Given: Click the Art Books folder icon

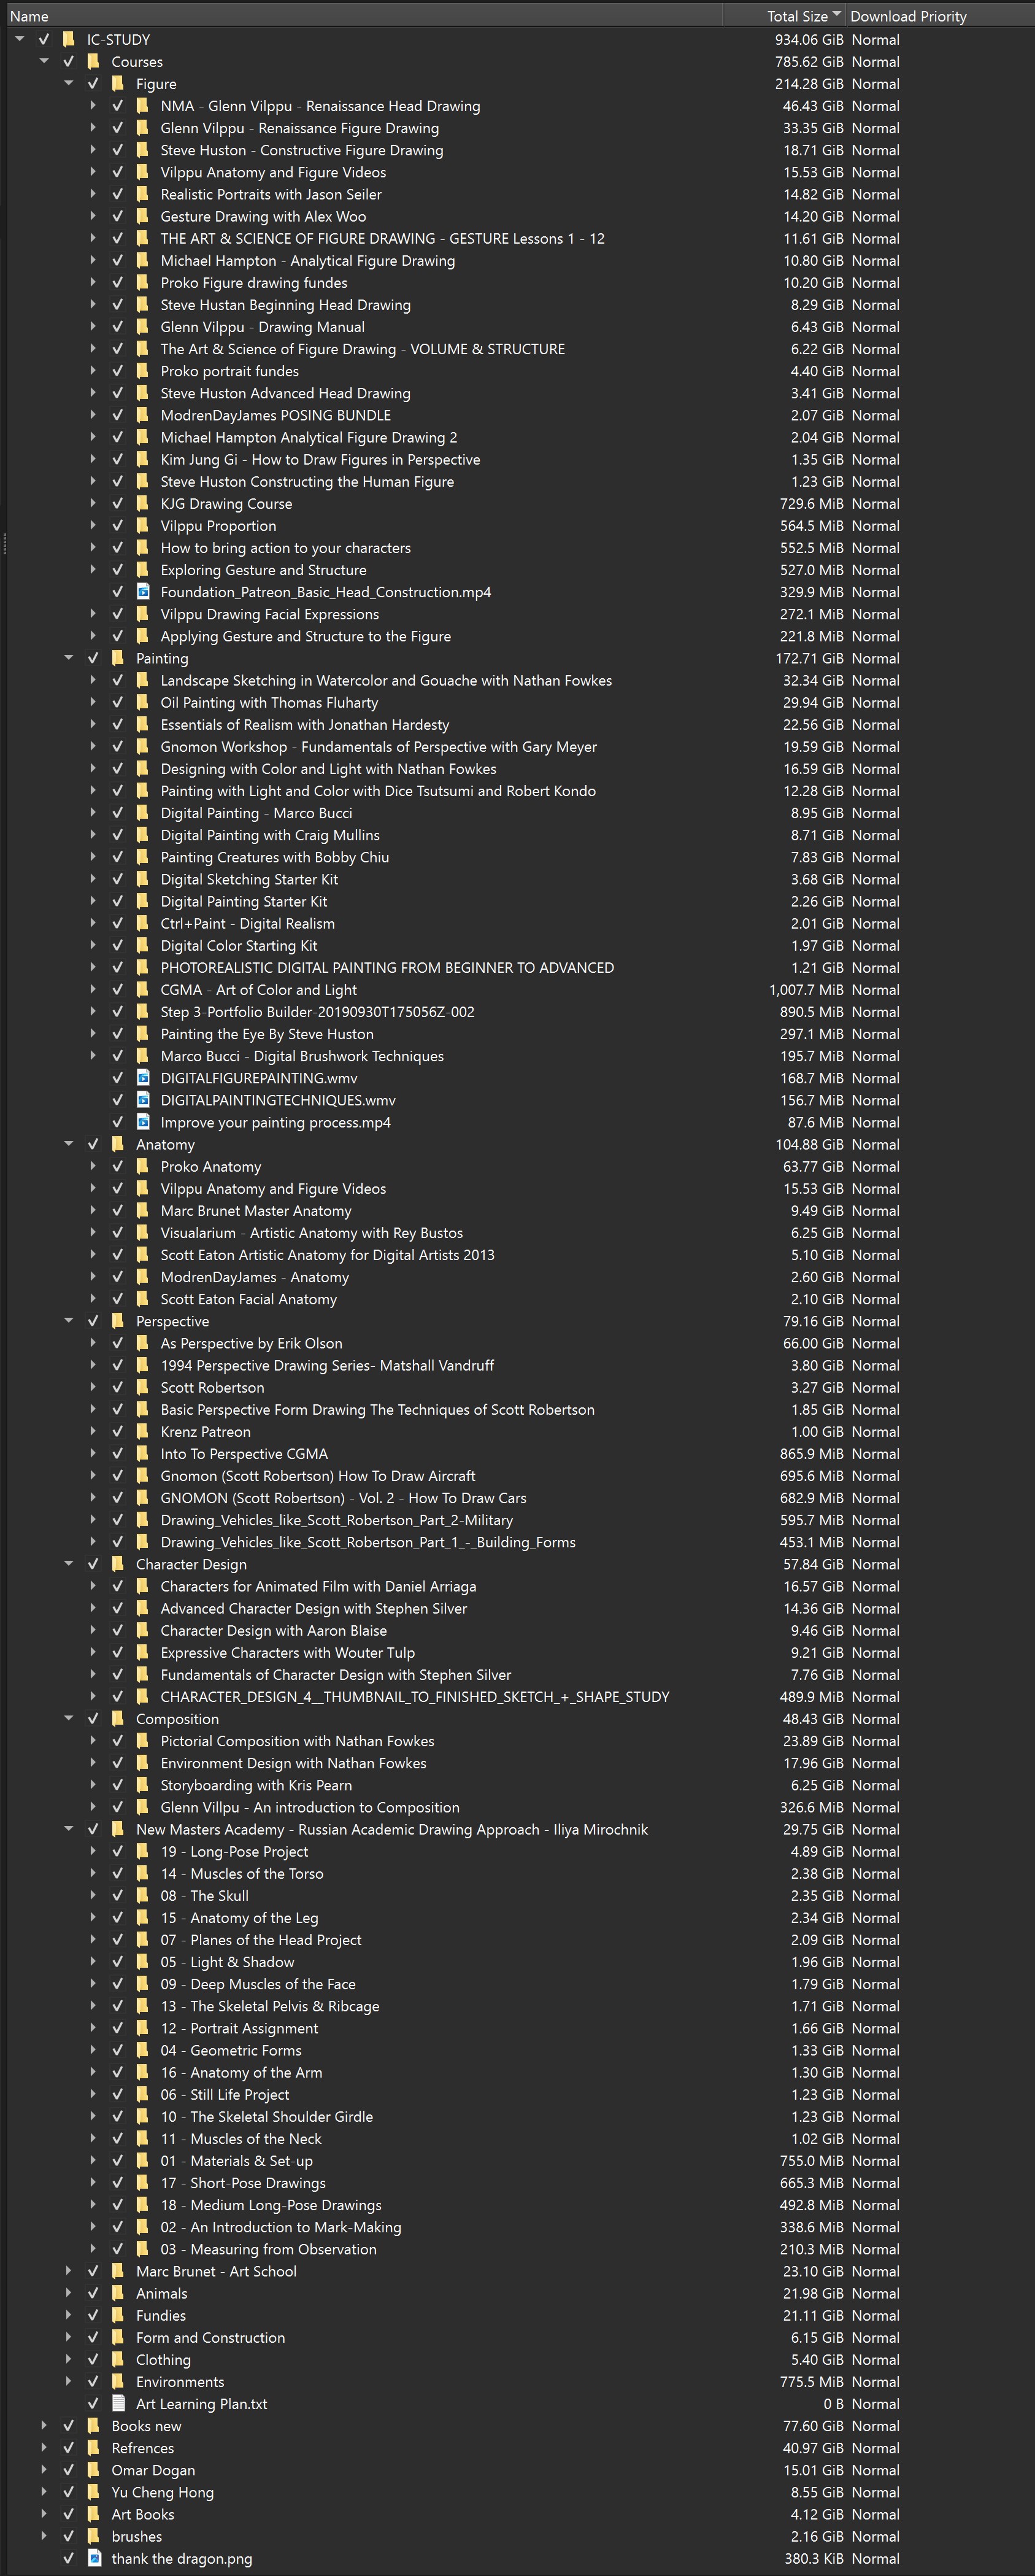Looking at the screenshot, I should (93, 2513).
